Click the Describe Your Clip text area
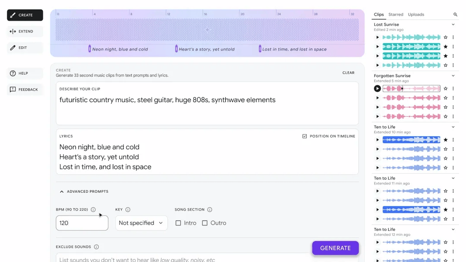The image size is (466, 262). click(x=207, y=103)
